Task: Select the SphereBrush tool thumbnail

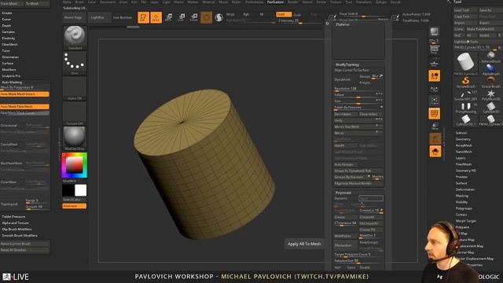Action: [x=490, y=57]
